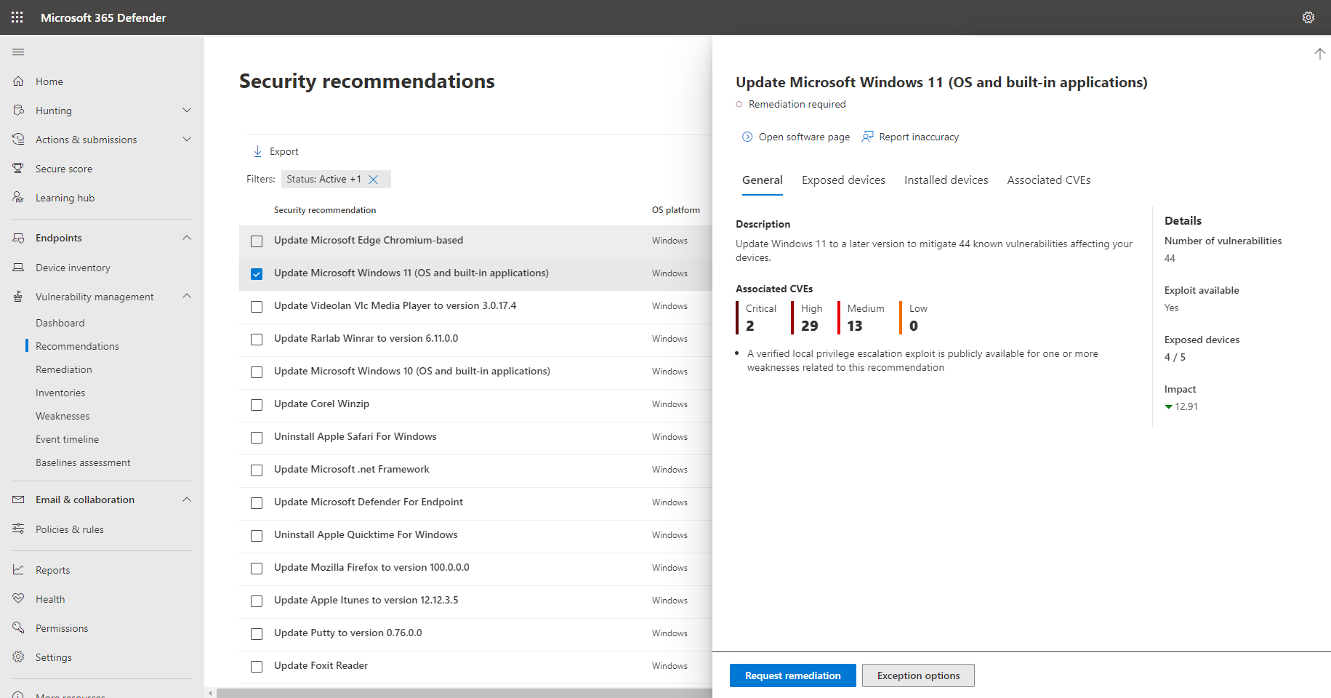Click the horizontal scrollbar below the table

pyautogui.click(x=464, y=693)
